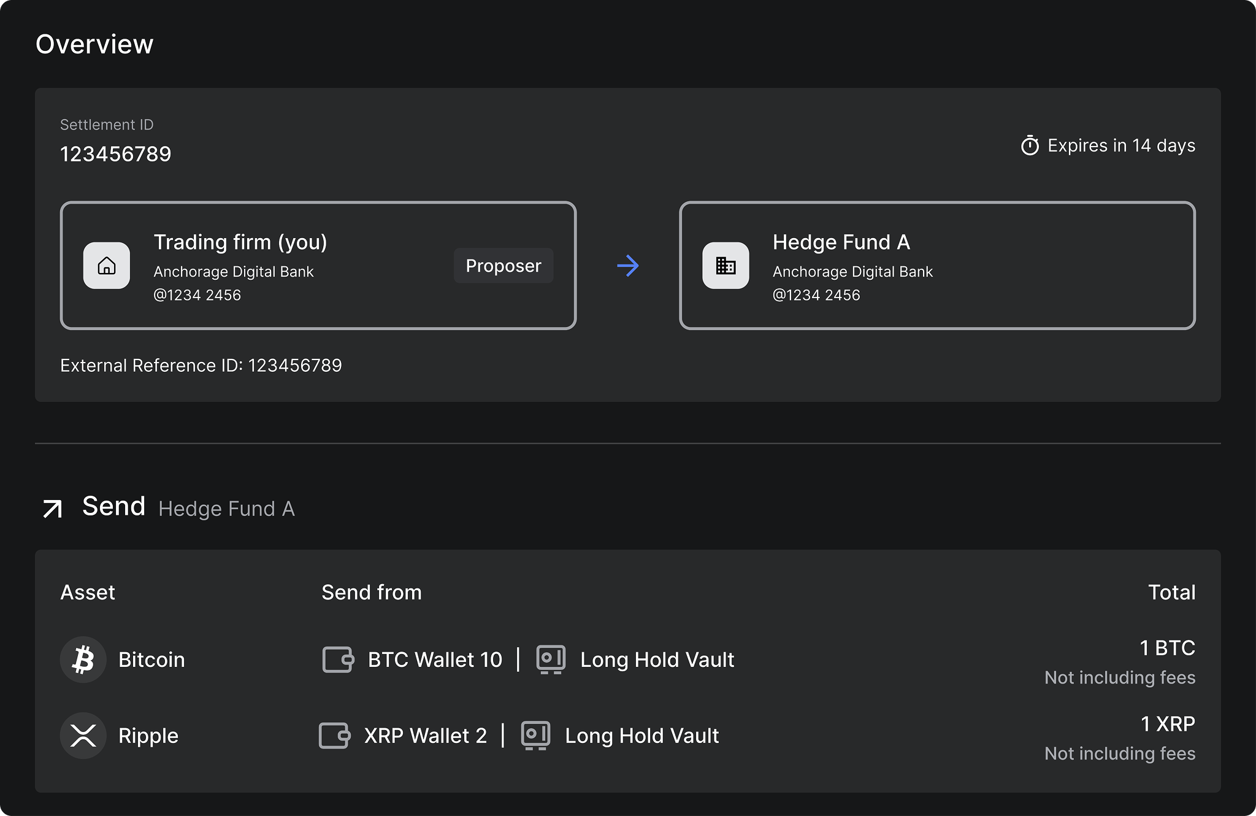Click the External Reference ID text
This screenshot has height=816, width=1256.
coord(201,366)
